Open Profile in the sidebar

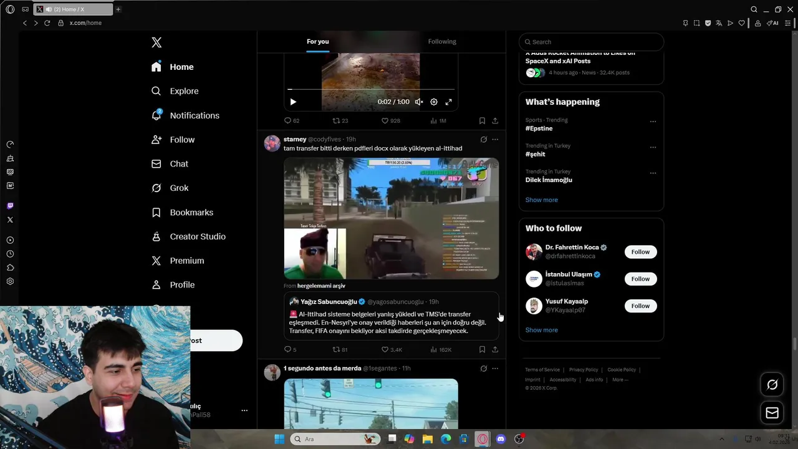(x=173, y=285)
